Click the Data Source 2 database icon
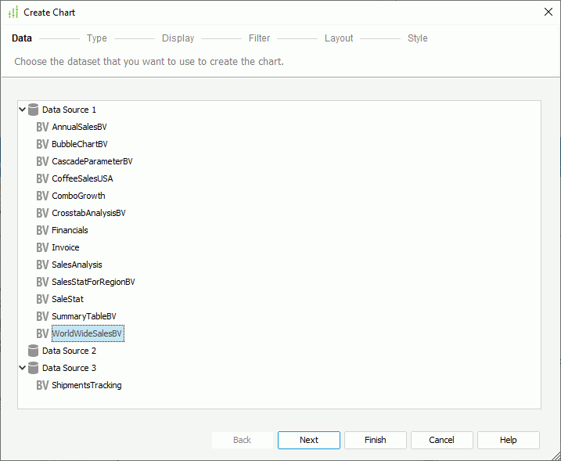 [x=33, y=351]
